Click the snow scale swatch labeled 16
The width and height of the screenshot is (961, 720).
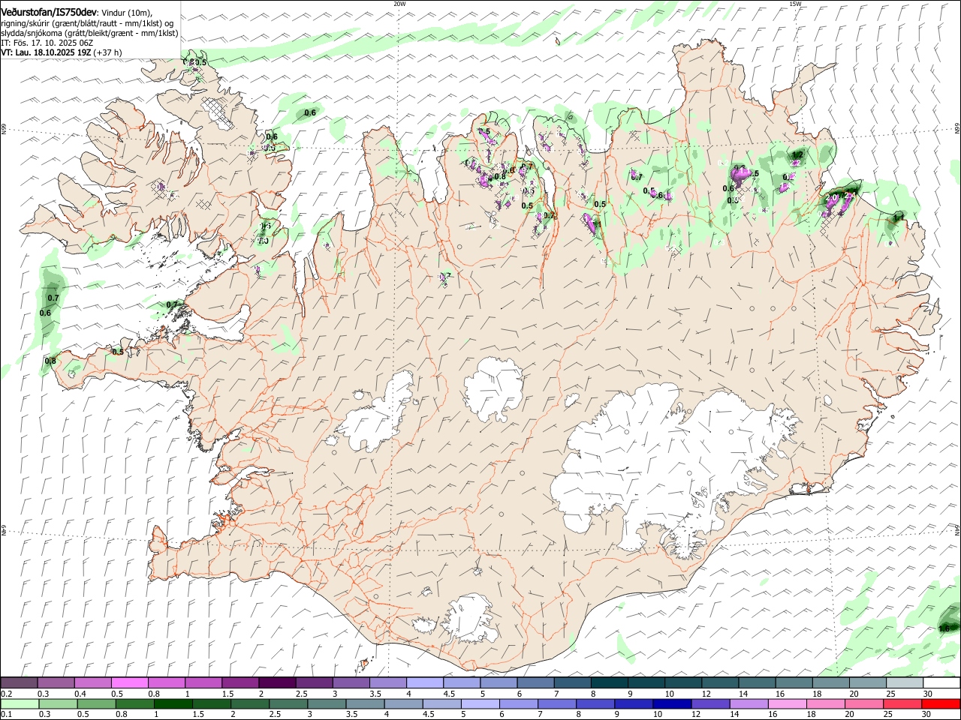794,683
